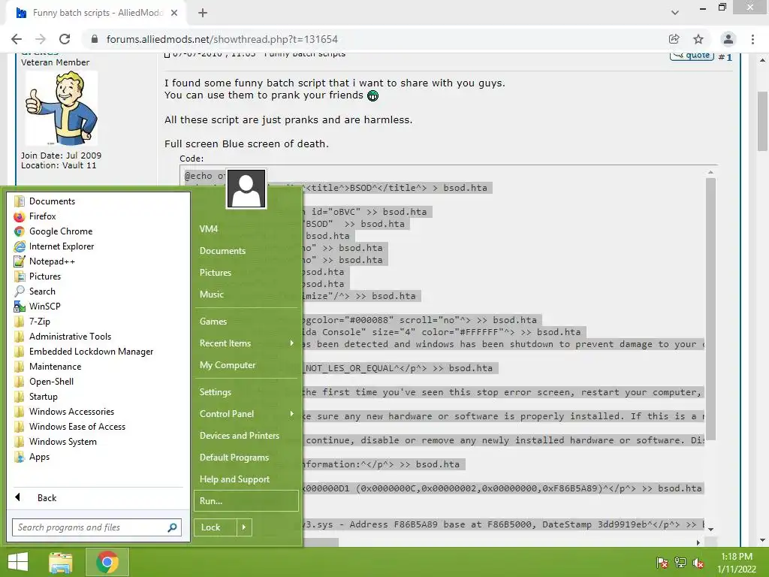Click the page vertical scrollbar thumb
The image size is (769, 577).
pyautogui.click(x=762, y=122)
